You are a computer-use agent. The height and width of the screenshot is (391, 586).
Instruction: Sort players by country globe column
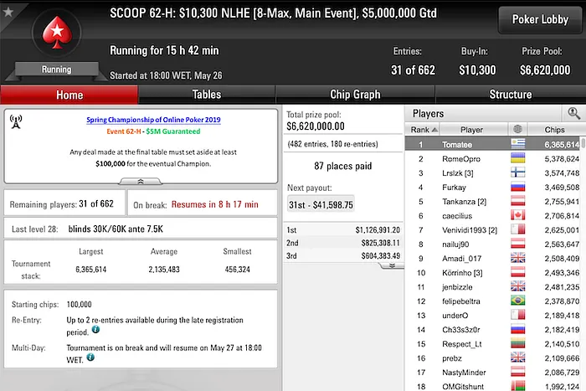517,130
